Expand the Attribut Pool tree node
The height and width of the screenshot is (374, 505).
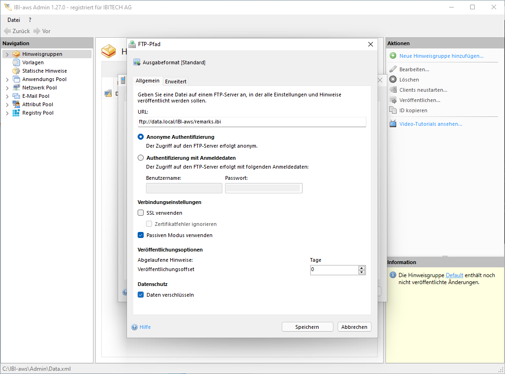[7, 105]
